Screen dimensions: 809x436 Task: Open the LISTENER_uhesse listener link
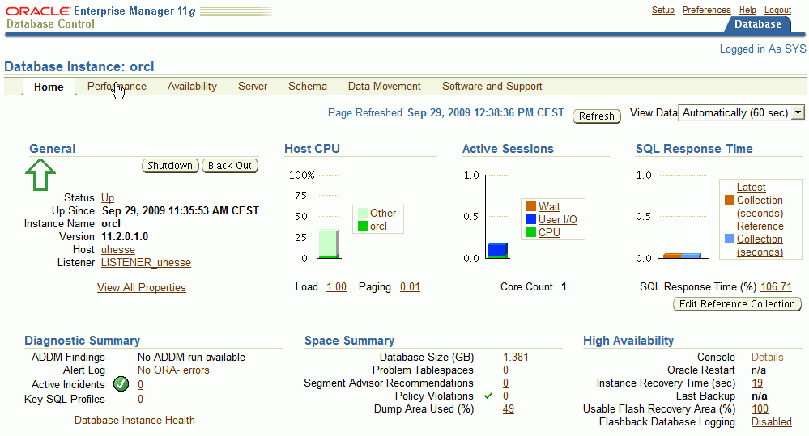146,263
